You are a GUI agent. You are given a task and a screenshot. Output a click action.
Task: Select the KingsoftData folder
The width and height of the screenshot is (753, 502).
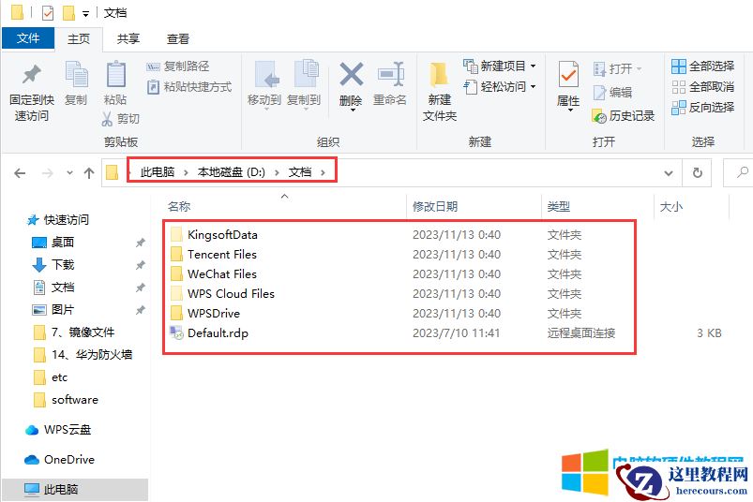pyautogui.click(x=222, y=234)
